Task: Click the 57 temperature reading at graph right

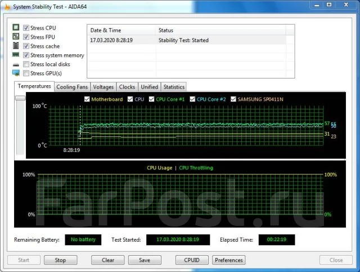Action: tap(327, 123)
